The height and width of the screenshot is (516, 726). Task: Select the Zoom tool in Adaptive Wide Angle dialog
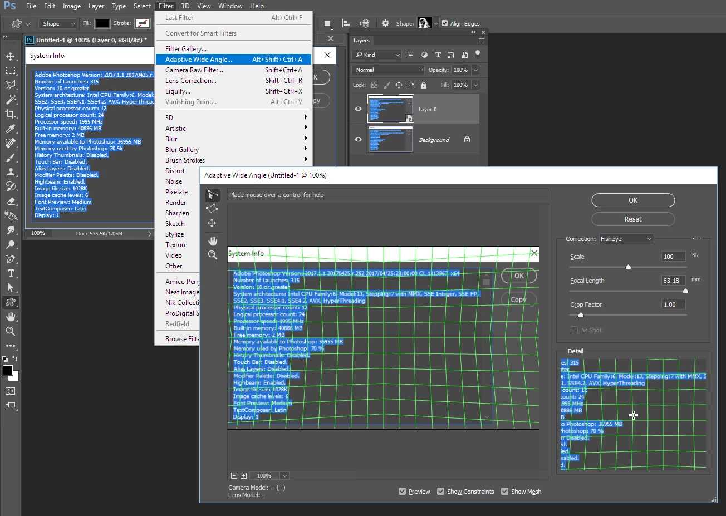(x=212, y=255)
